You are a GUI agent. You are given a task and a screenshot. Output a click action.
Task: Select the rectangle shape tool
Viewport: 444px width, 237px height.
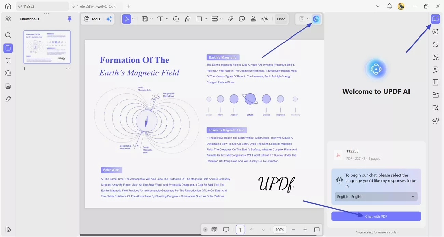199,19
